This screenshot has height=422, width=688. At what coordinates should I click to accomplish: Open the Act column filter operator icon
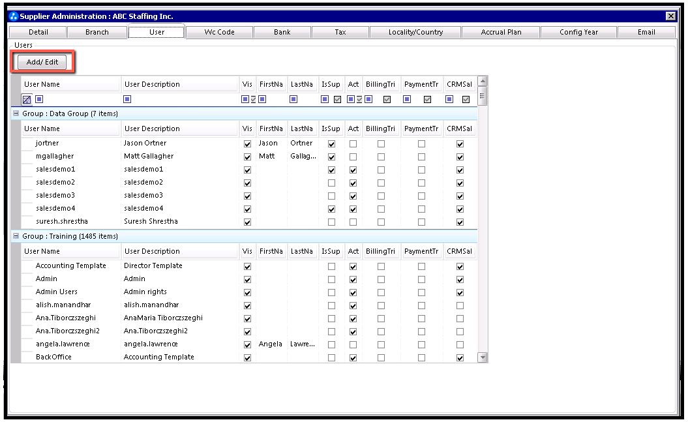pos(351,99)
